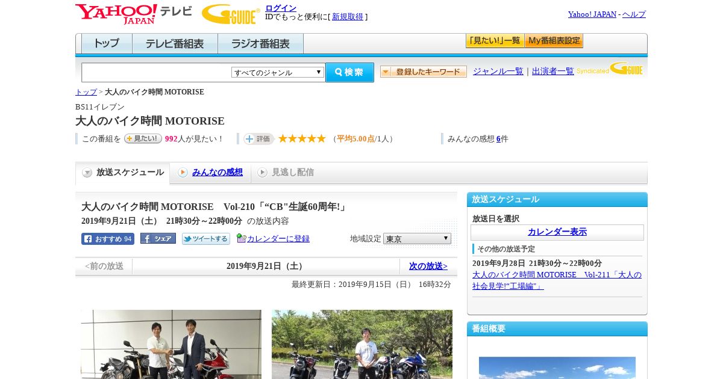Click the BS11イレブン channel text
The width and height of the screenshot is (723, 379).
(x=100, y=107)
